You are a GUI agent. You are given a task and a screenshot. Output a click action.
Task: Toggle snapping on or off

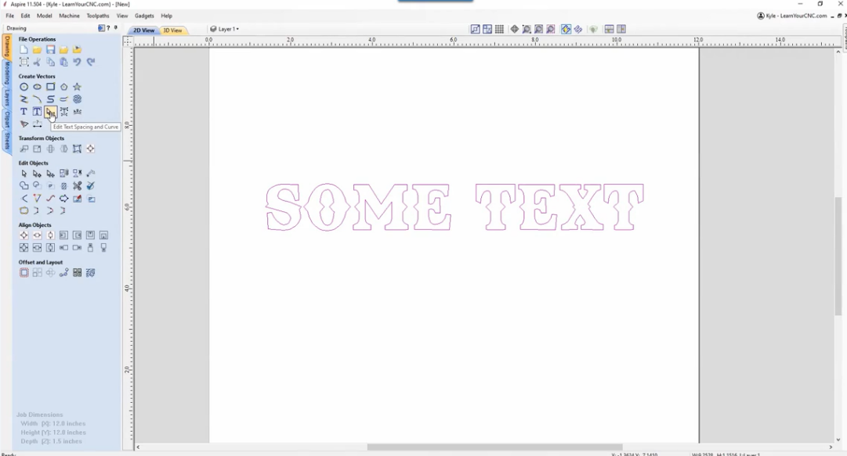tap(566, 28)
